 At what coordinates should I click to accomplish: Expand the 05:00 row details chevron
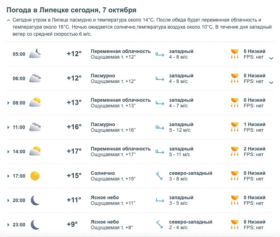271,58
